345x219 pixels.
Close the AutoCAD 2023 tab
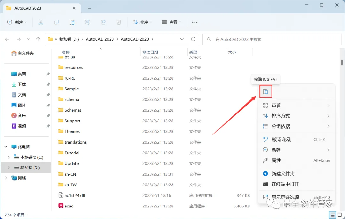74,8
